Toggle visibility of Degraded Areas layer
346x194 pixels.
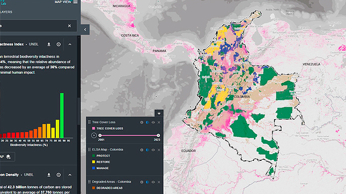tap(153, 182)
